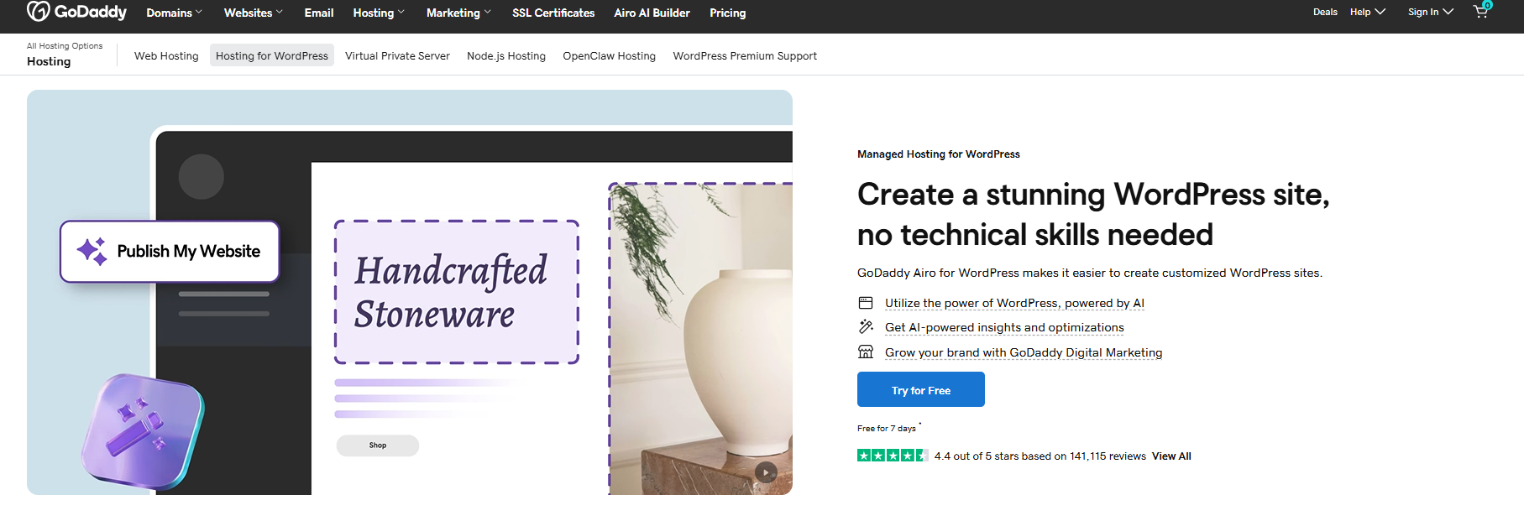Click Managed Hosting for WordPress label
This screenshot has height=521, width=1524.
pyautogui.click(x=939, y=154)
